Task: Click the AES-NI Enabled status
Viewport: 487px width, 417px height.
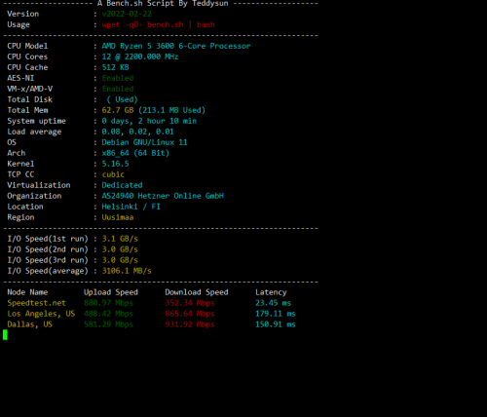Action: click(118, 78)
